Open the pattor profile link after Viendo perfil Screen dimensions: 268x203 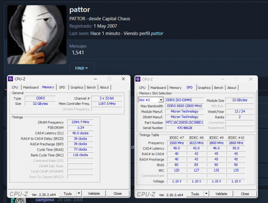coord(157,33)
